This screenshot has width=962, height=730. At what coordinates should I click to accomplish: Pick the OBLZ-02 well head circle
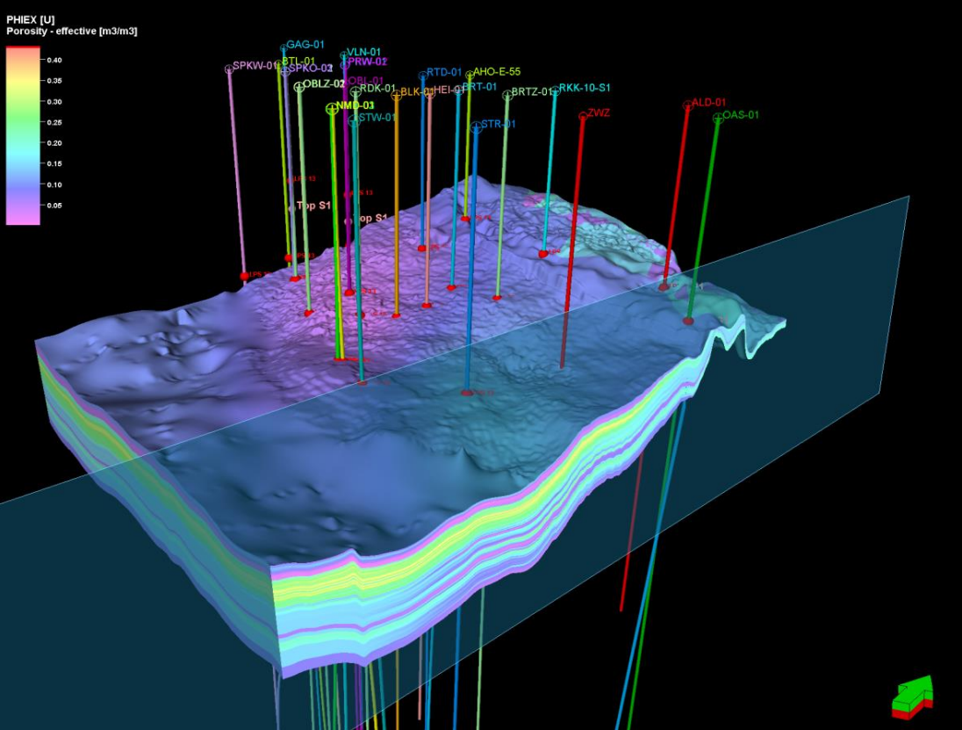click(x=299, y=87)
